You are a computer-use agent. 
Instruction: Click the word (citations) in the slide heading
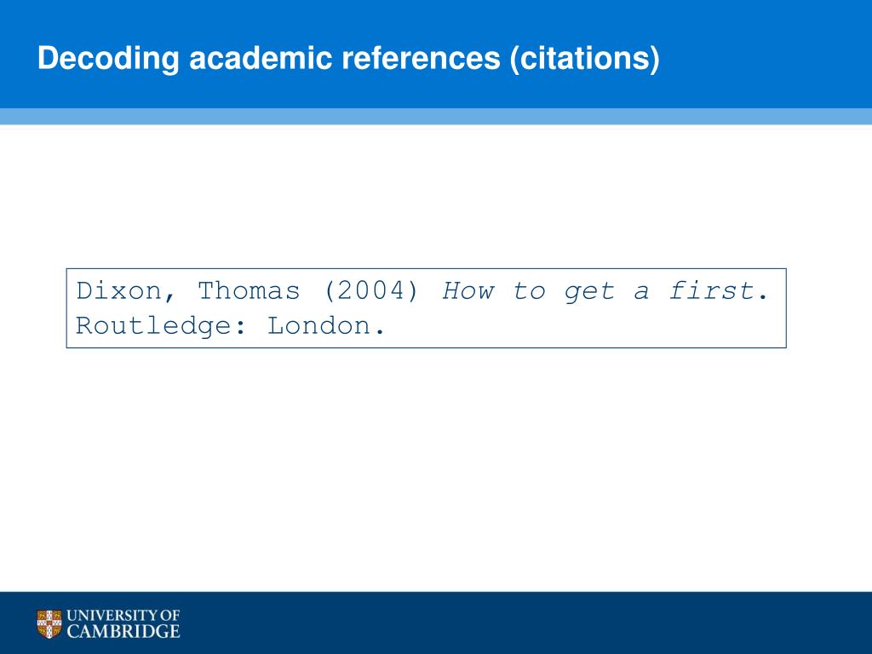pyautogui.click(x=585, y=59)
